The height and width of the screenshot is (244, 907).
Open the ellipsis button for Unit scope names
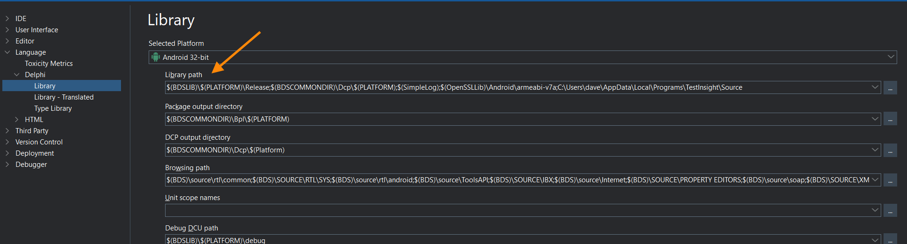click(x=890, y=211)
